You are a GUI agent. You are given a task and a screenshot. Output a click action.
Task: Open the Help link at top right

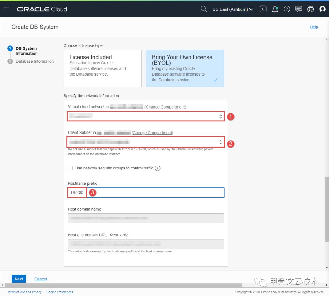[x=314, y=27]
